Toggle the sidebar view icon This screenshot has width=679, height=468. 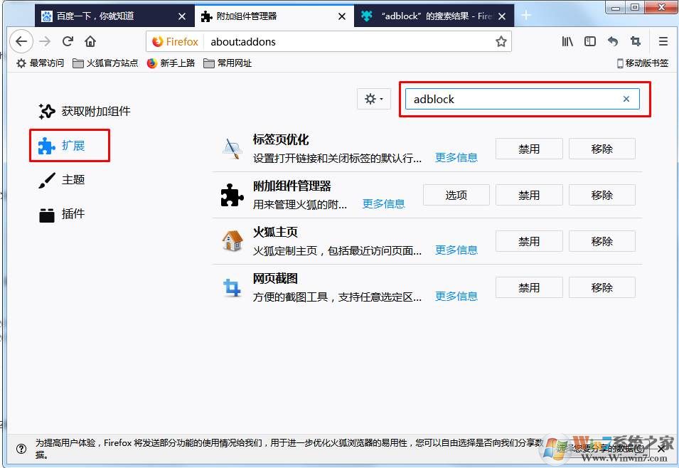[x=589, y=41]
